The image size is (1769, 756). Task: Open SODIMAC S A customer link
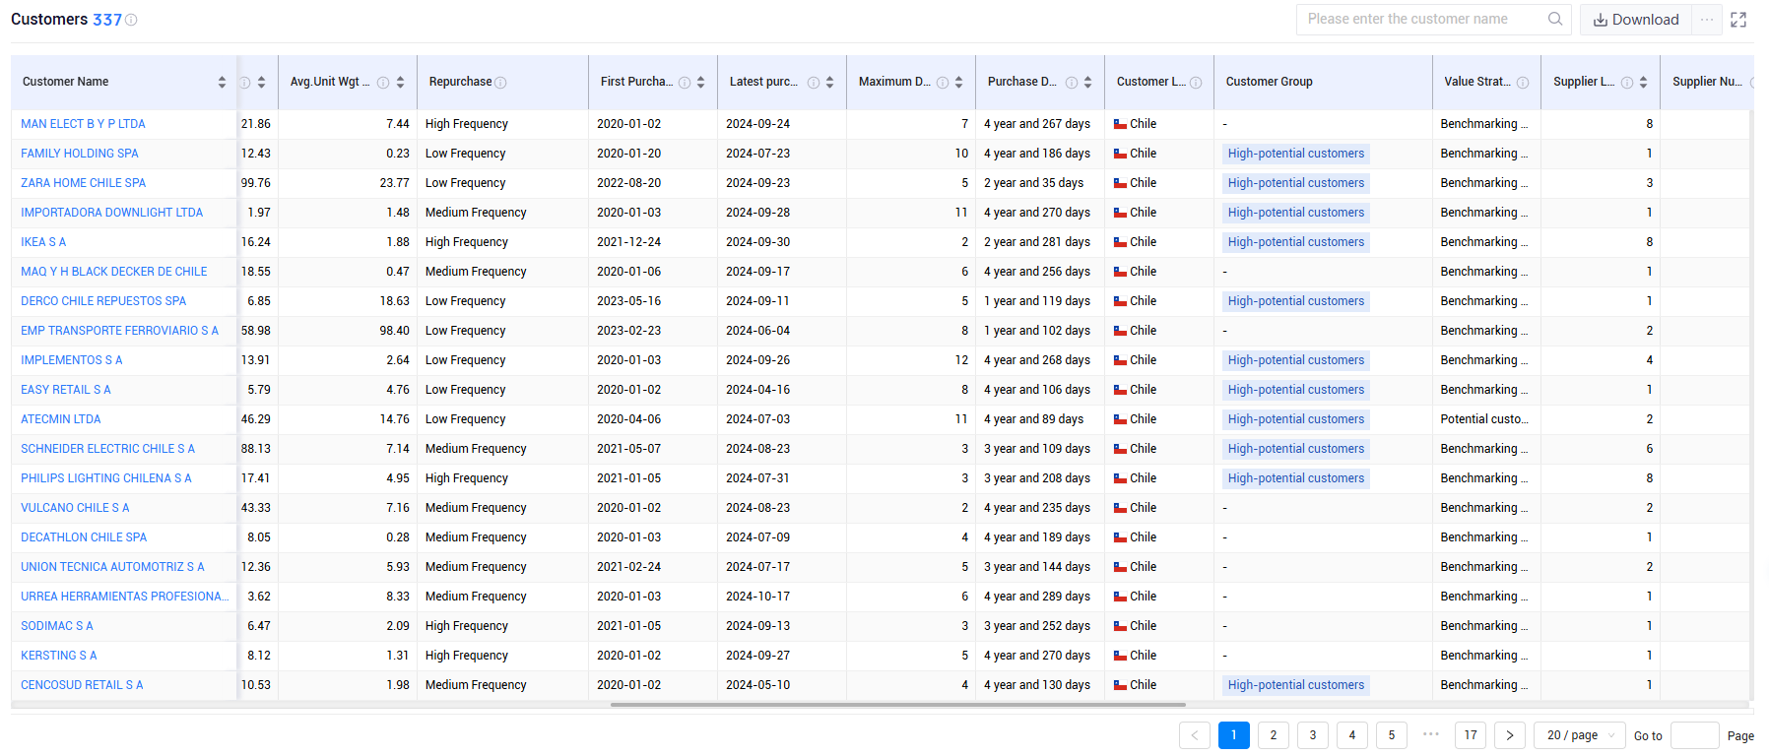click(57, 626)
